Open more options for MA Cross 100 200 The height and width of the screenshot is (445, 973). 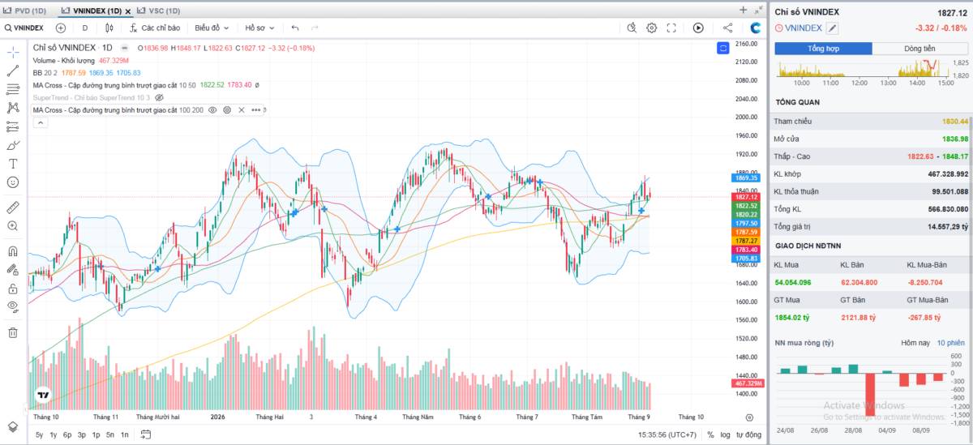coord(256,109)
